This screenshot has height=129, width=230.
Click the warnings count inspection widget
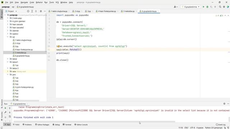point(219,15)
